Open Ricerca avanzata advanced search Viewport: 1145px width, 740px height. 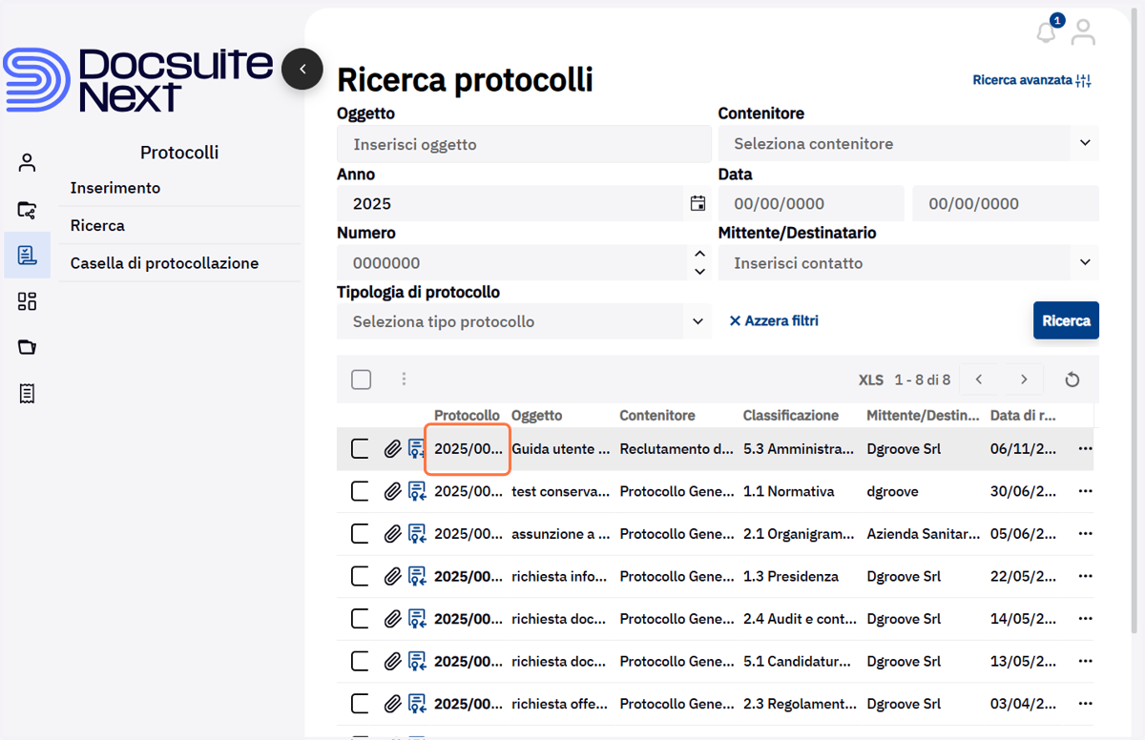(x=1031, y=80)
